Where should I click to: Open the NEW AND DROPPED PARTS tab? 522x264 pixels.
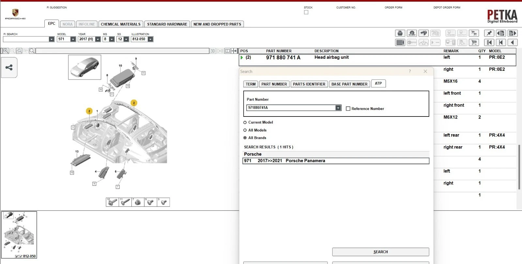click(x=217, y=24)
